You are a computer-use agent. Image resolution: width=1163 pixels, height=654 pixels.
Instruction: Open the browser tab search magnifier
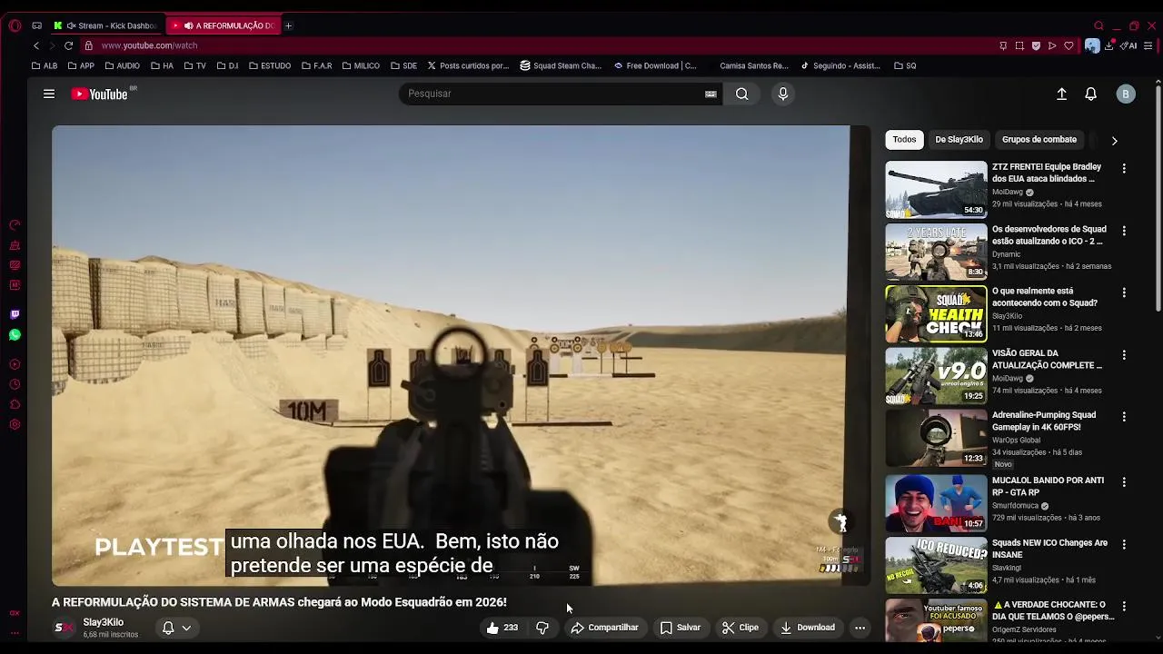(x=1098, y=25)
